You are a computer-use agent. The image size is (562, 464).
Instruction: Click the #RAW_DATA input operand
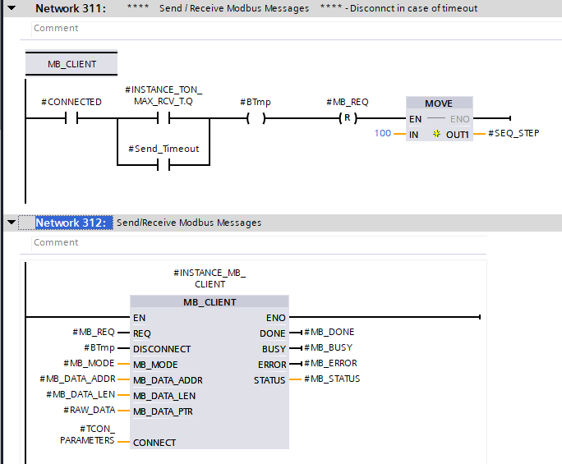tap(92, 411)
